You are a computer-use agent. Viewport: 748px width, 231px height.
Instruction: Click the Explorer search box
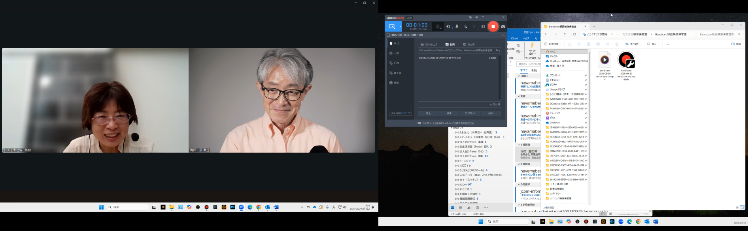719,34
